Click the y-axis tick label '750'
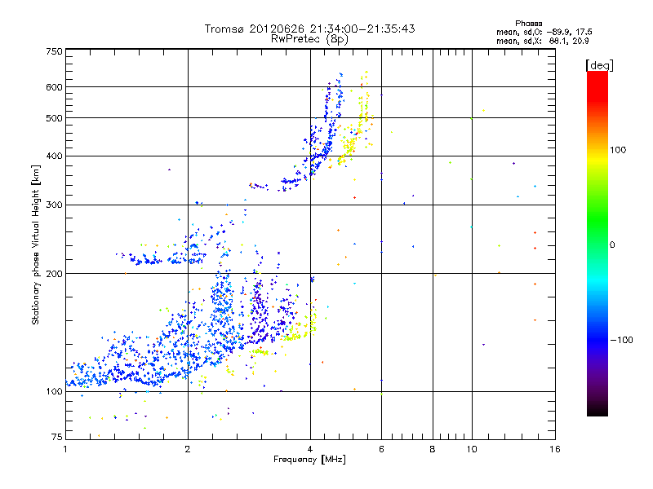The height and width of the screenshot is (489, 653). pyautogui.click(x=54, y=51)
